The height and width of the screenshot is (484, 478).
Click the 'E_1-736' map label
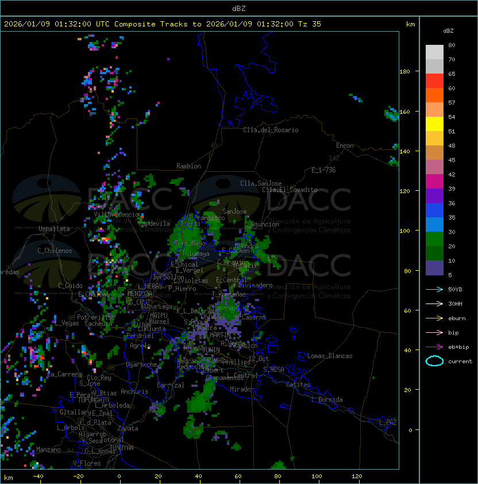point(323,170)
